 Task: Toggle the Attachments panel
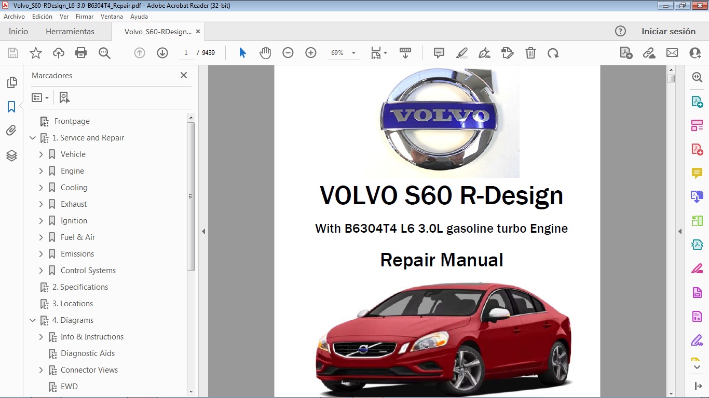pos(11,130)
